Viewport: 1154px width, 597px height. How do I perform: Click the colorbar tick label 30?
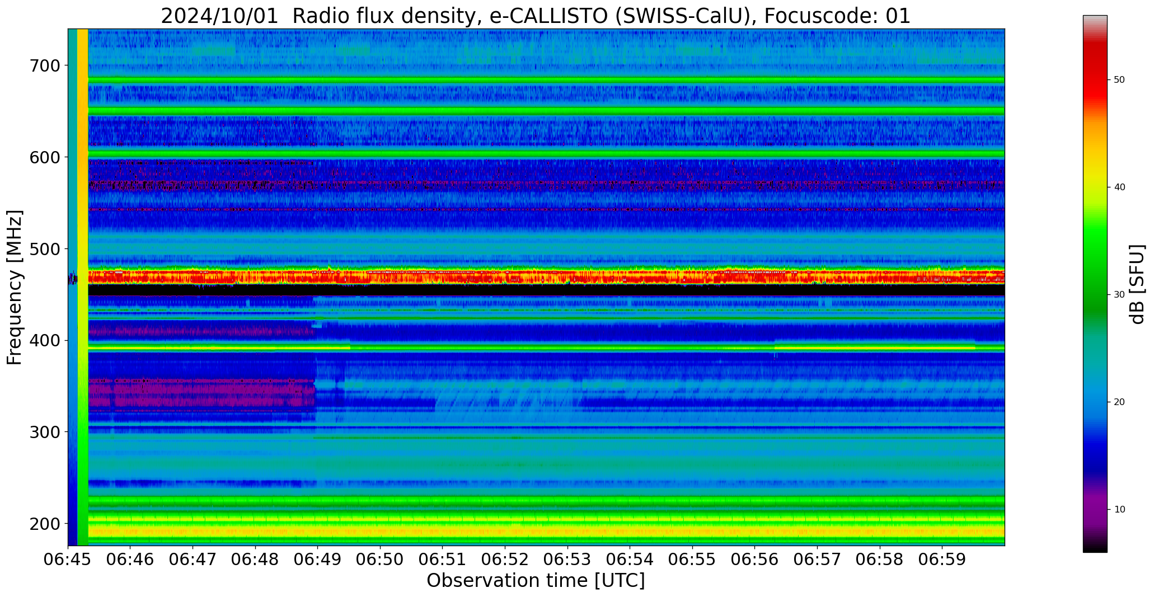point(1119,294)
